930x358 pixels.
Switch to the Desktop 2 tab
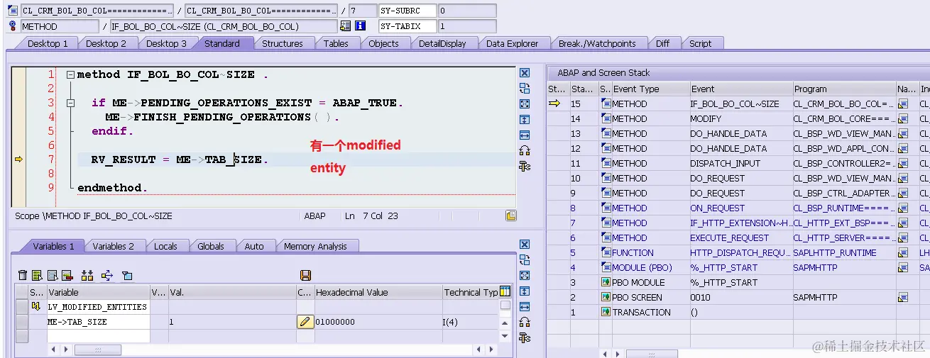106,43
